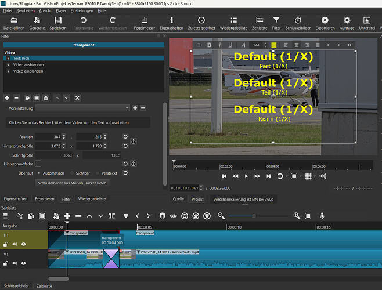Open the Exportieren export icon

[x=325, y=23]
